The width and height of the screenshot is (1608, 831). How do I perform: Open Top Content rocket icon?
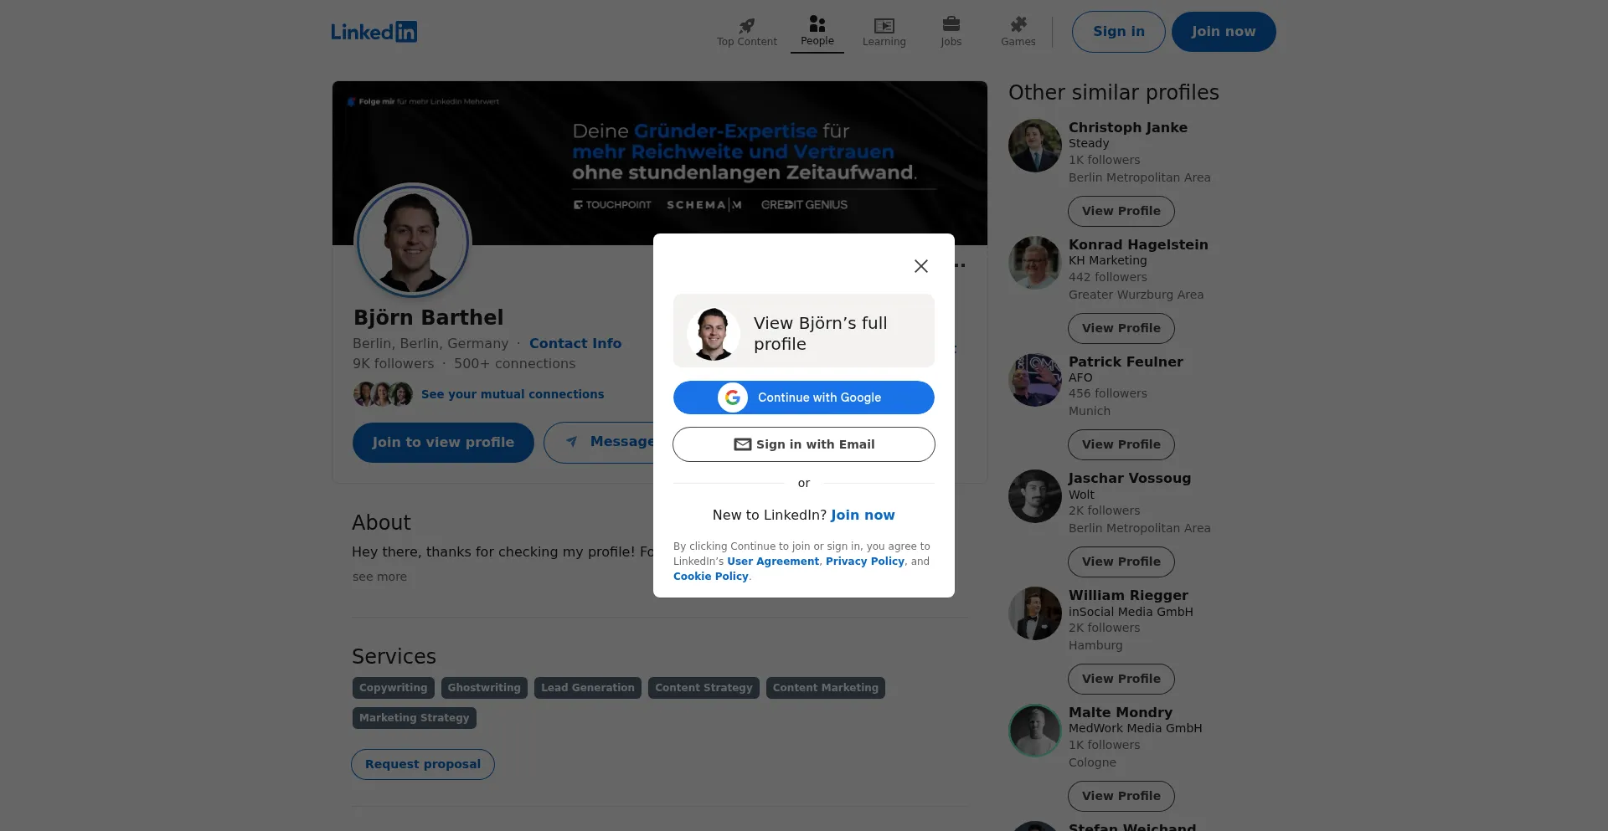(x=747, y=25)
